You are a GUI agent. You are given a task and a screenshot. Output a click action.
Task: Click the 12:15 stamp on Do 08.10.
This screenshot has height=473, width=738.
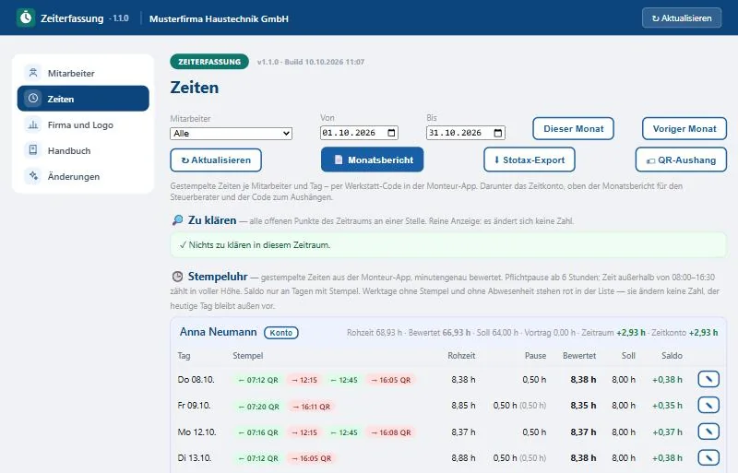pos(304,380)
